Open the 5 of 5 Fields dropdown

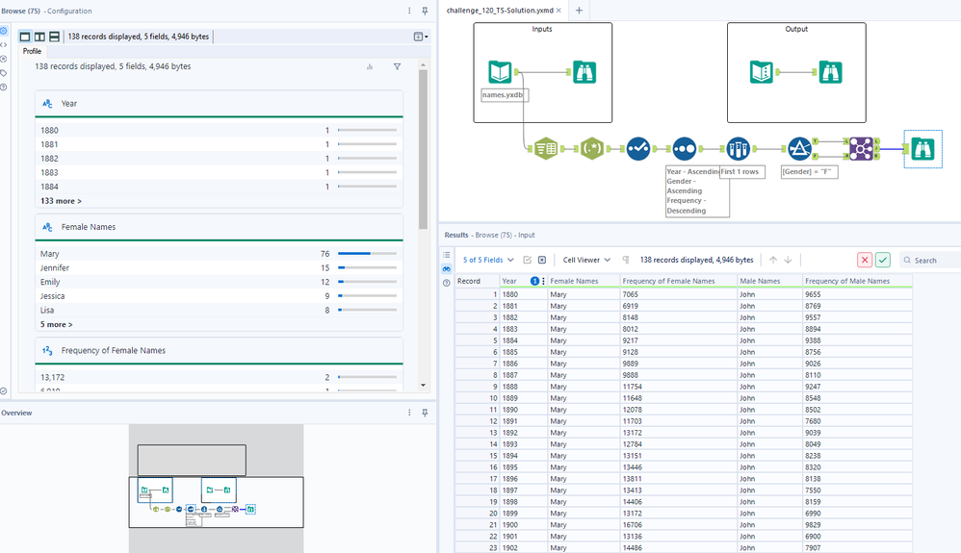488,260
